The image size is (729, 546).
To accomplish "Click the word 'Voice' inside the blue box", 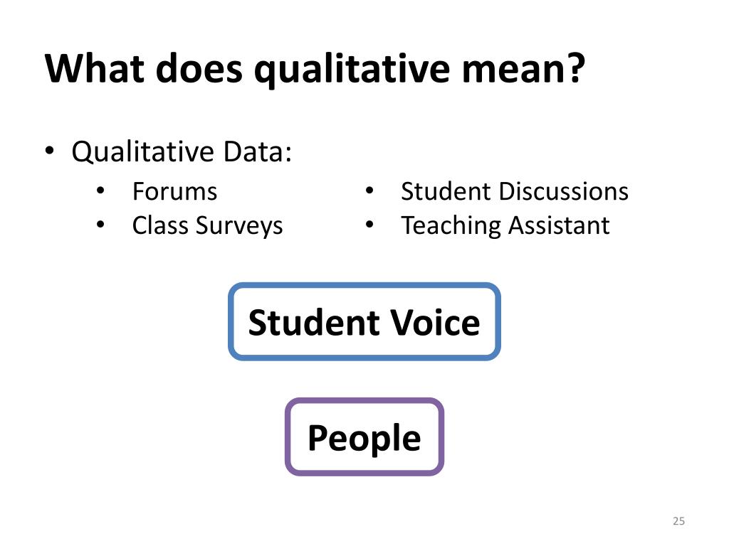I will [435, 322].
